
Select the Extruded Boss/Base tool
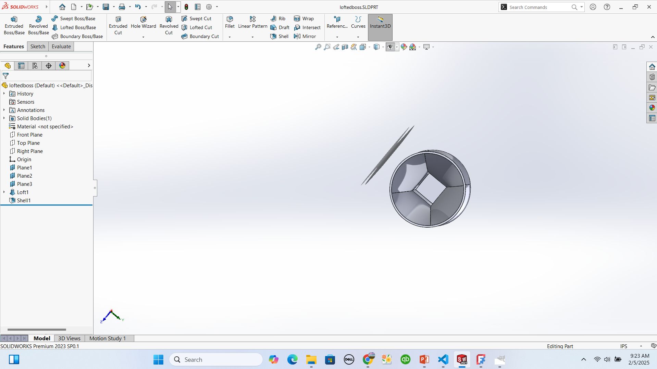pyautogui.click(x=14, y=26)
